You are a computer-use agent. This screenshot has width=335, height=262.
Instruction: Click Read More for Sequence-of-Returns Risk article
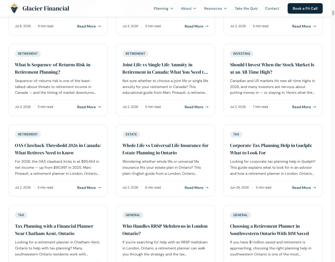[x=89, y=107]
